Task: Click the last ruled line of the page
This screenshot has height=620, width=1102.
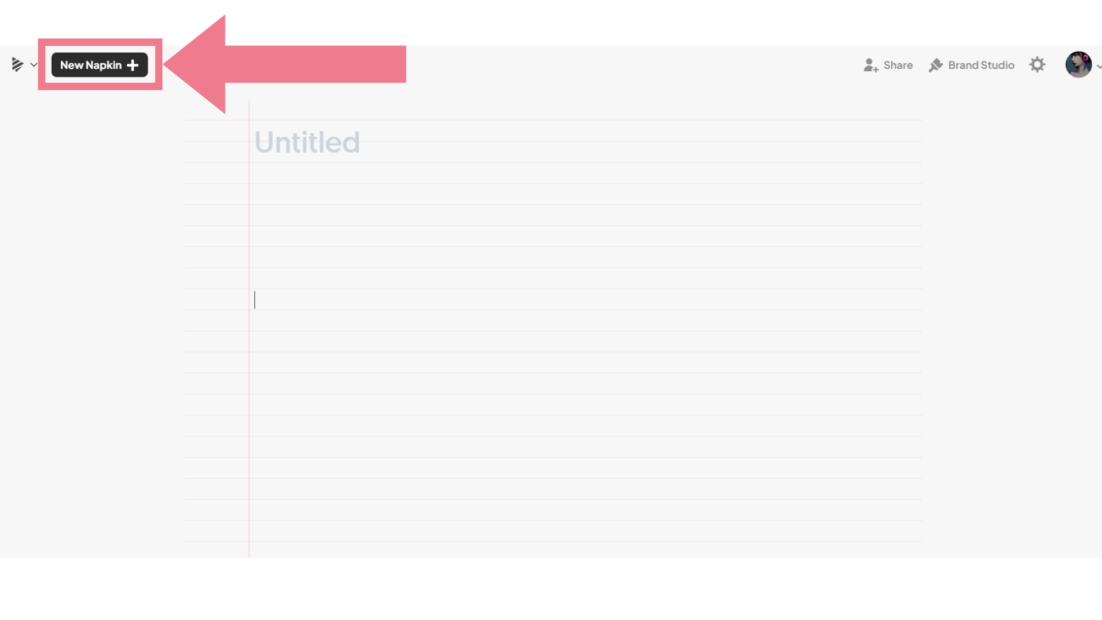Action: (x=553, y=541)
